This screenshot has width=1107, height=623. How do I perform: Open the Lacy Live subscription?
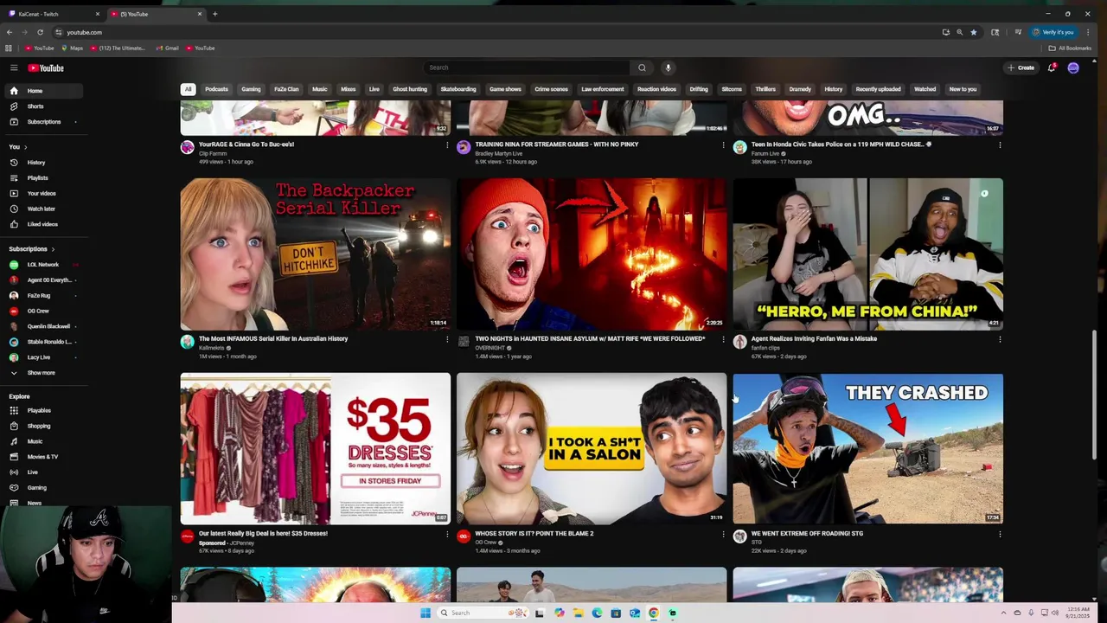pos(42,357)
